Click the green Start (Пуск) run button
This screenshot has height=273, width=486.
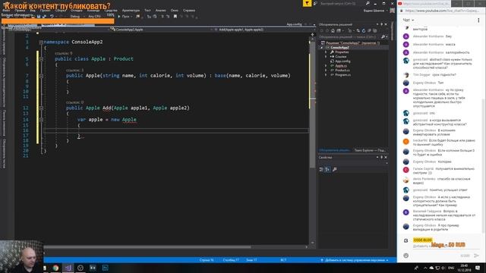click(124, 17)
